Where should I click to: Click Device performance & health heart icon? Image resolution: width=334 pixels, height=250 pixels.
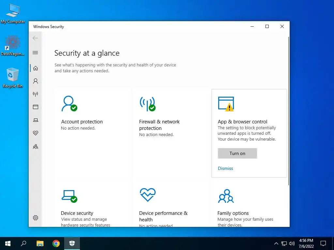148,195
